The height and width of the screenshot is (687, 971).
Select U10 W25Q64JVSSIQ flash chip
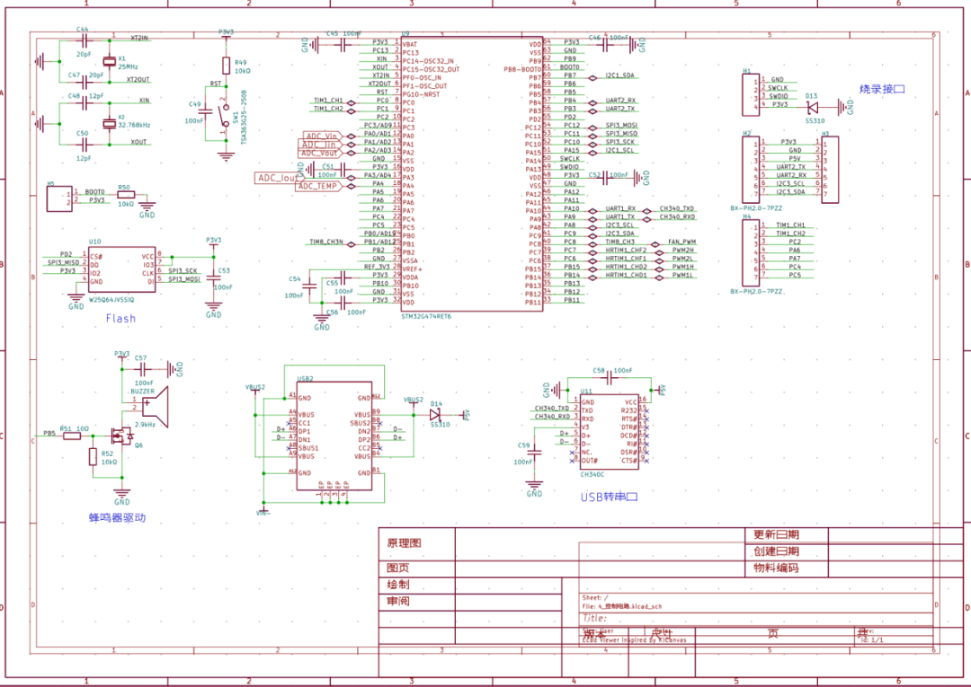coord(121,270)
